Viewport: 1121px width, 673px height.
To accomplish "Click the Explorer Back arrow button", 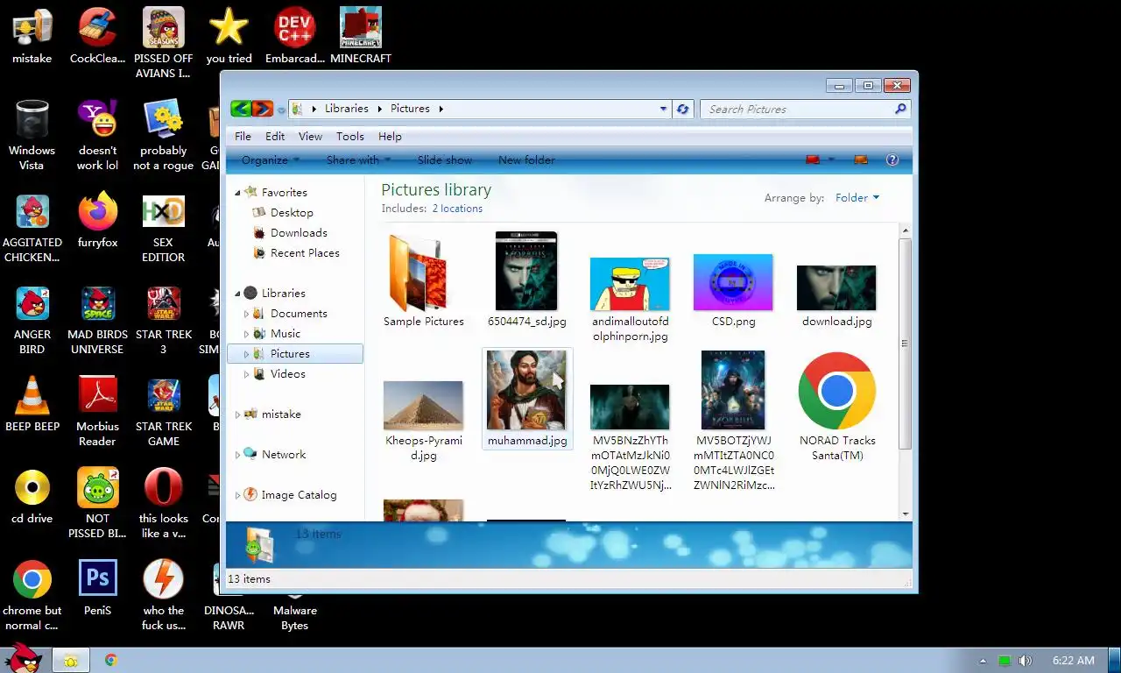I will coord(240,109).
